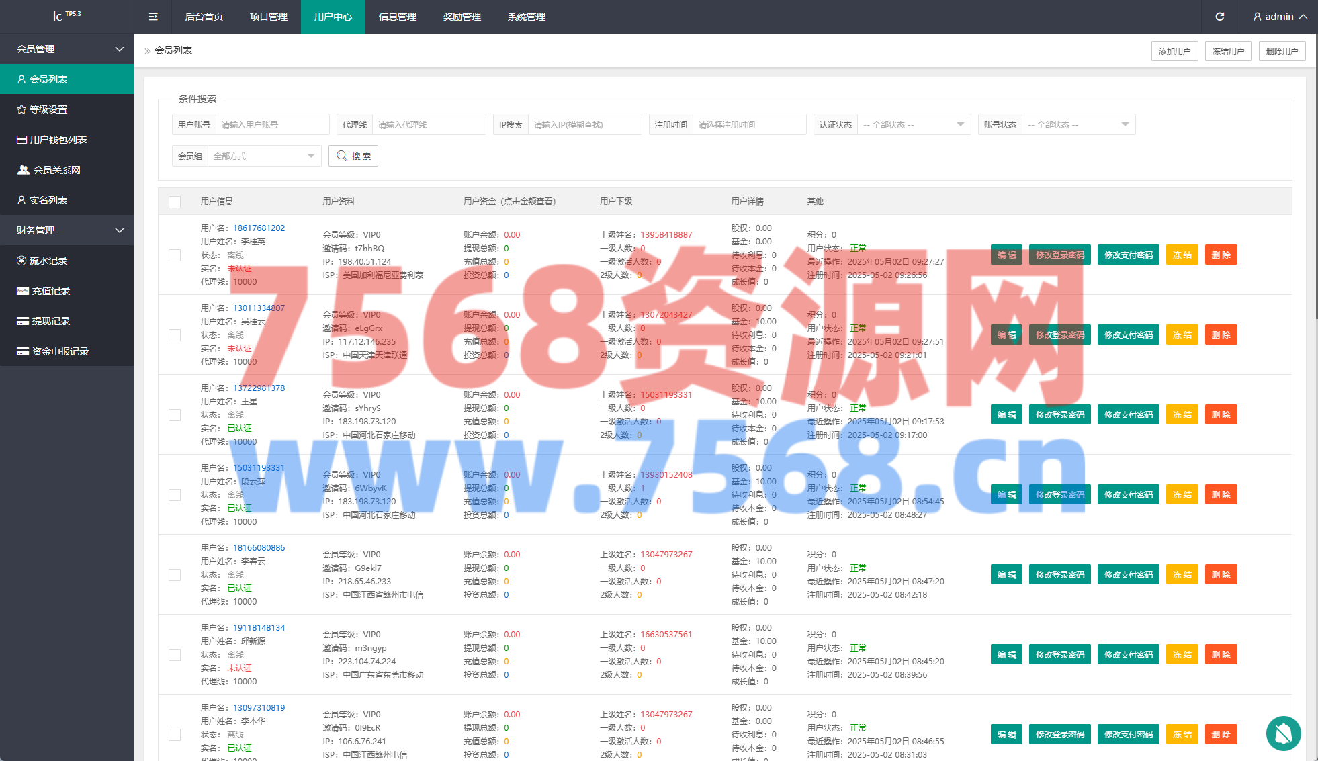Open 充值记录 sidebar item

coord(50,291)
